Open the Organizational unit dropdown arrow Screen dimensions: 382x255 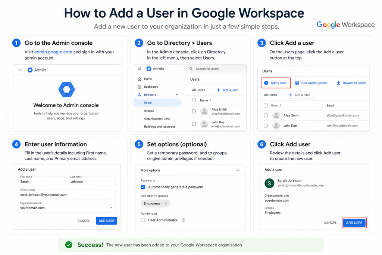(111, 208)
